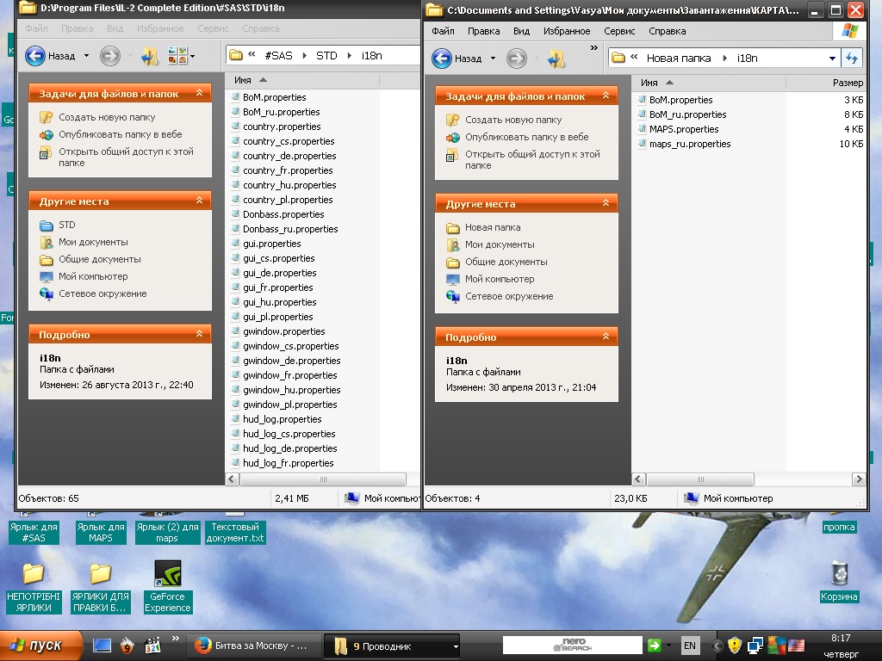
Task: Click the Размер column header
Action: click(x=847, y=83)
